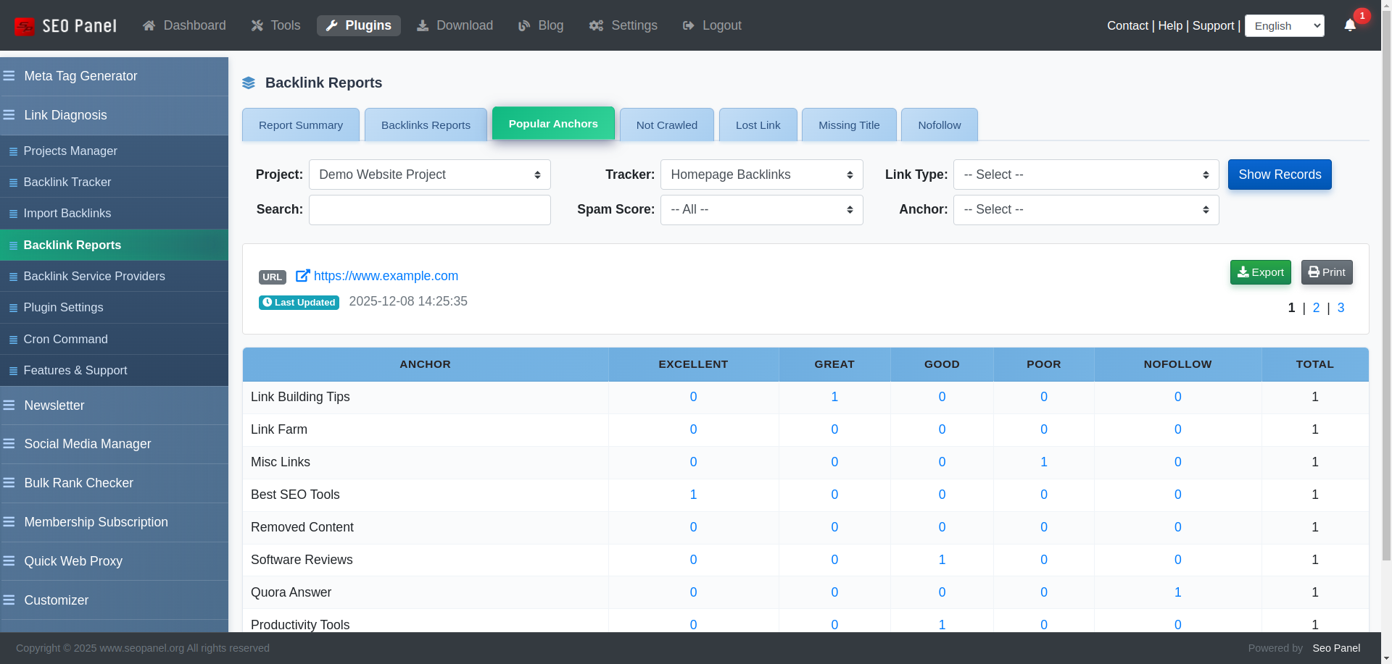The height and width of the screenshot is (664, 1392).
Task: Click the external link icon beside the URL
Action: pyautogui.click(x=302, y=276)
